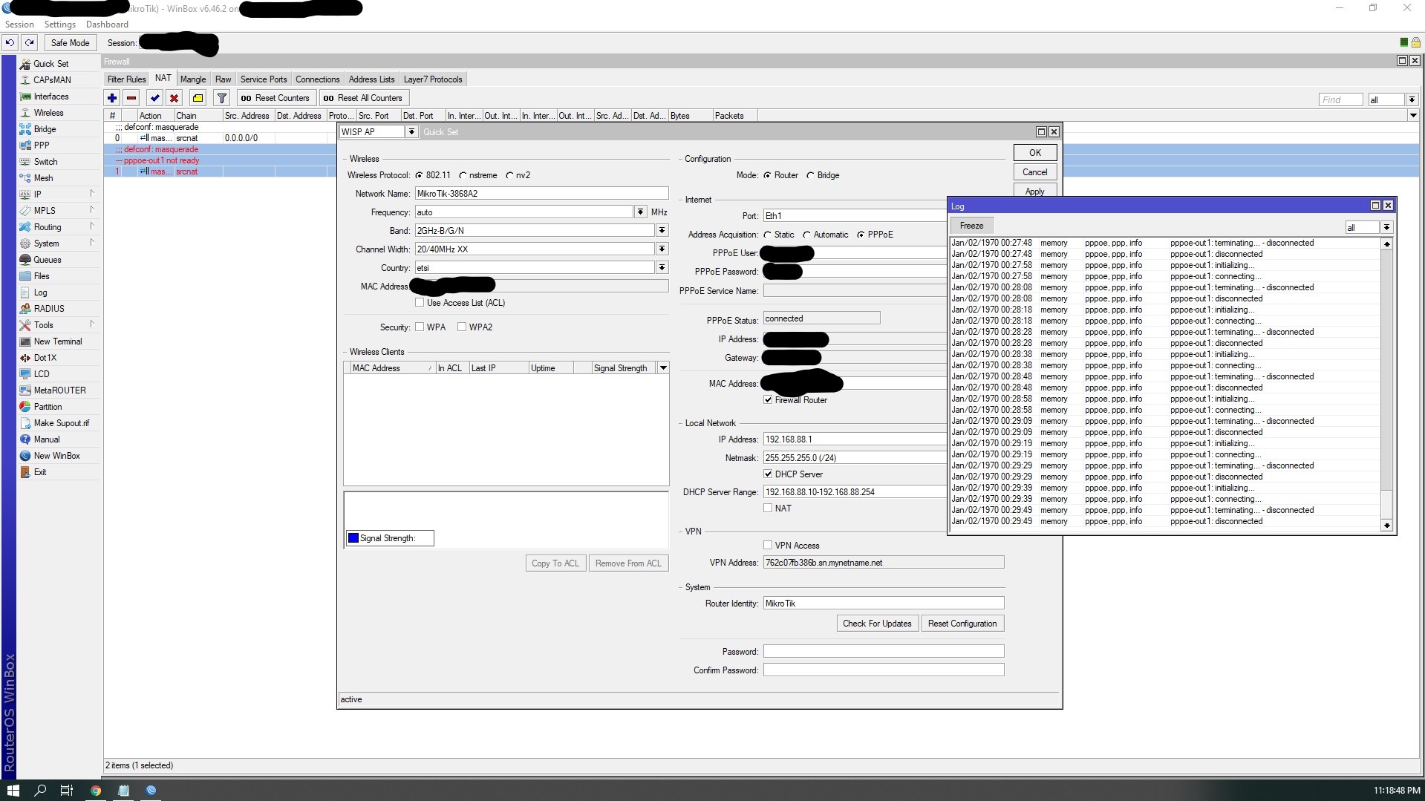
Task: Toggle Use Access List (ACL) checkbox
Action: tap(420, 303)
